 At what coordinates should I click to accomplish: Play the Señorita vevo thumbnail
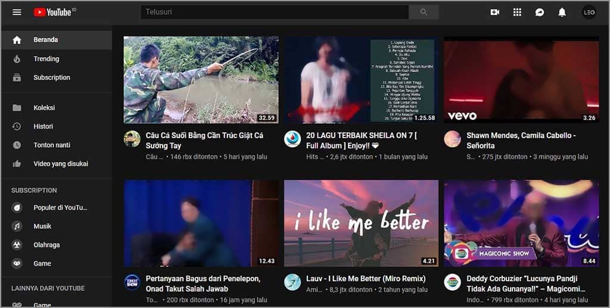tap(521, 80)
